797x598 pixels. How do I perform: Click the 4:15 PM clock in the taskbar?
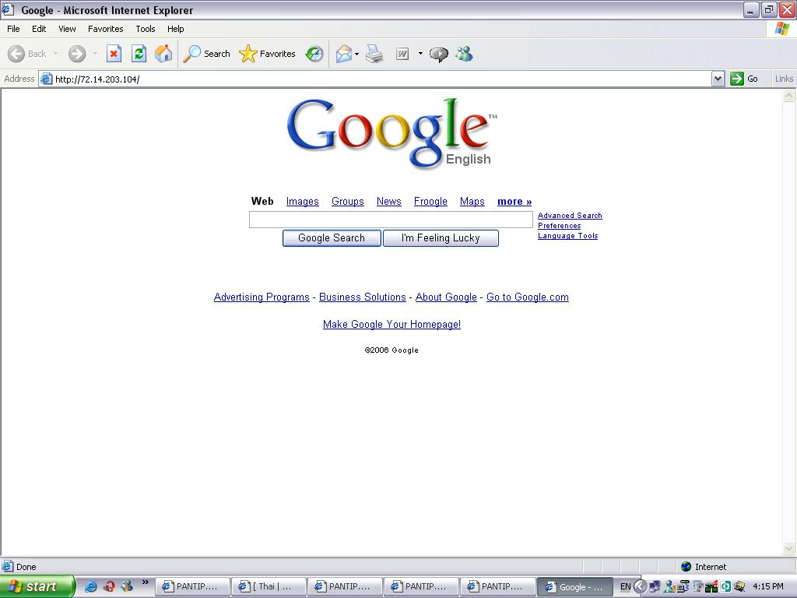pyautogui.click(x=767, y=586)
